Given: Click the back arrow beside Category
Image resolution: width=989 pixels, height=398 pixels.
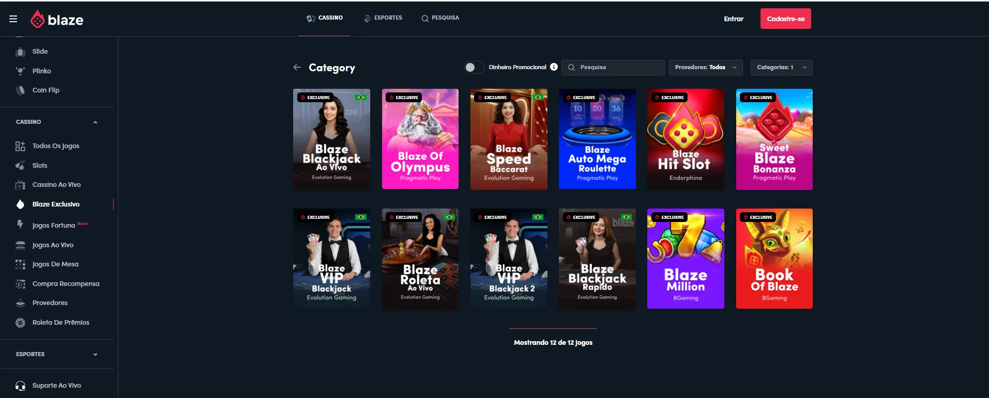Looking at the screenshot, I should [297, 67].
